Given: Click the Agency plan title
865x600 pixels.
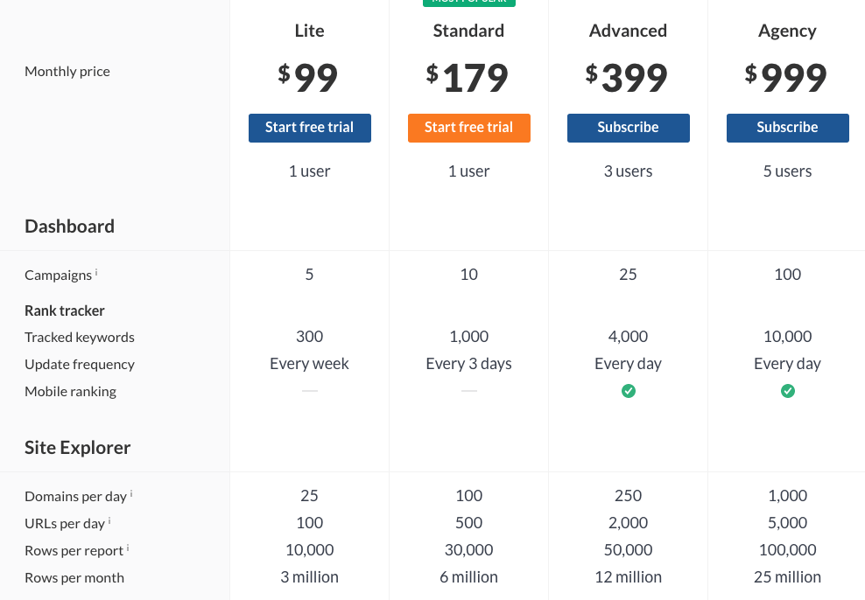Looking at the screenshot, I should pyautogui.click(x=788, y=31).
